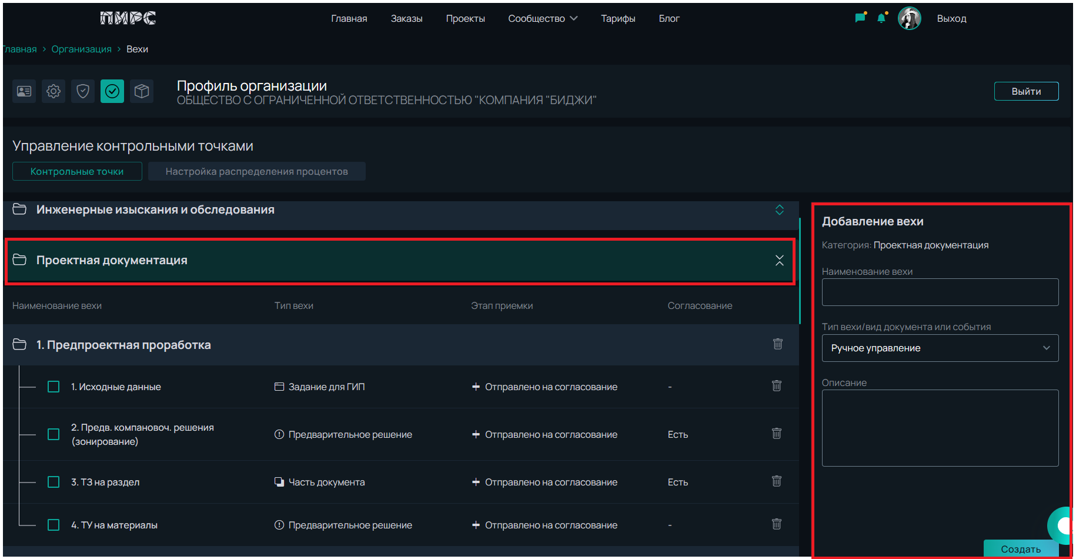Open the cube box icon in profile toolbar

[142, 91]
